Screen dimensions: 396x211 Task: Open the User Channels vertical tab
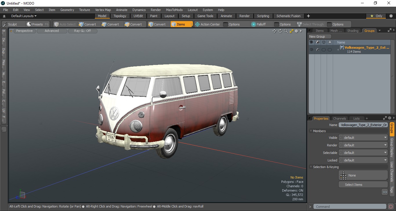tap(392, 172)
